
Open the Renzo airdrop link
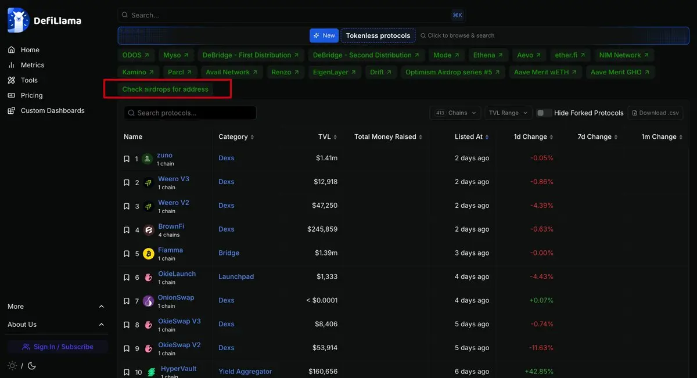[285, 72]
